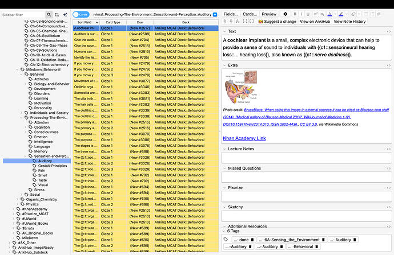Sort by the Deck column header
The image size is (394, 255).
186,22
